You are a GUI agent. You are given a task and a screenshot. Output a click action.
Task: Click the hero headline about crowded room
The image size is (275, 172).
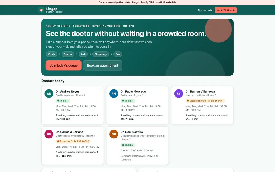coord(126,34)
